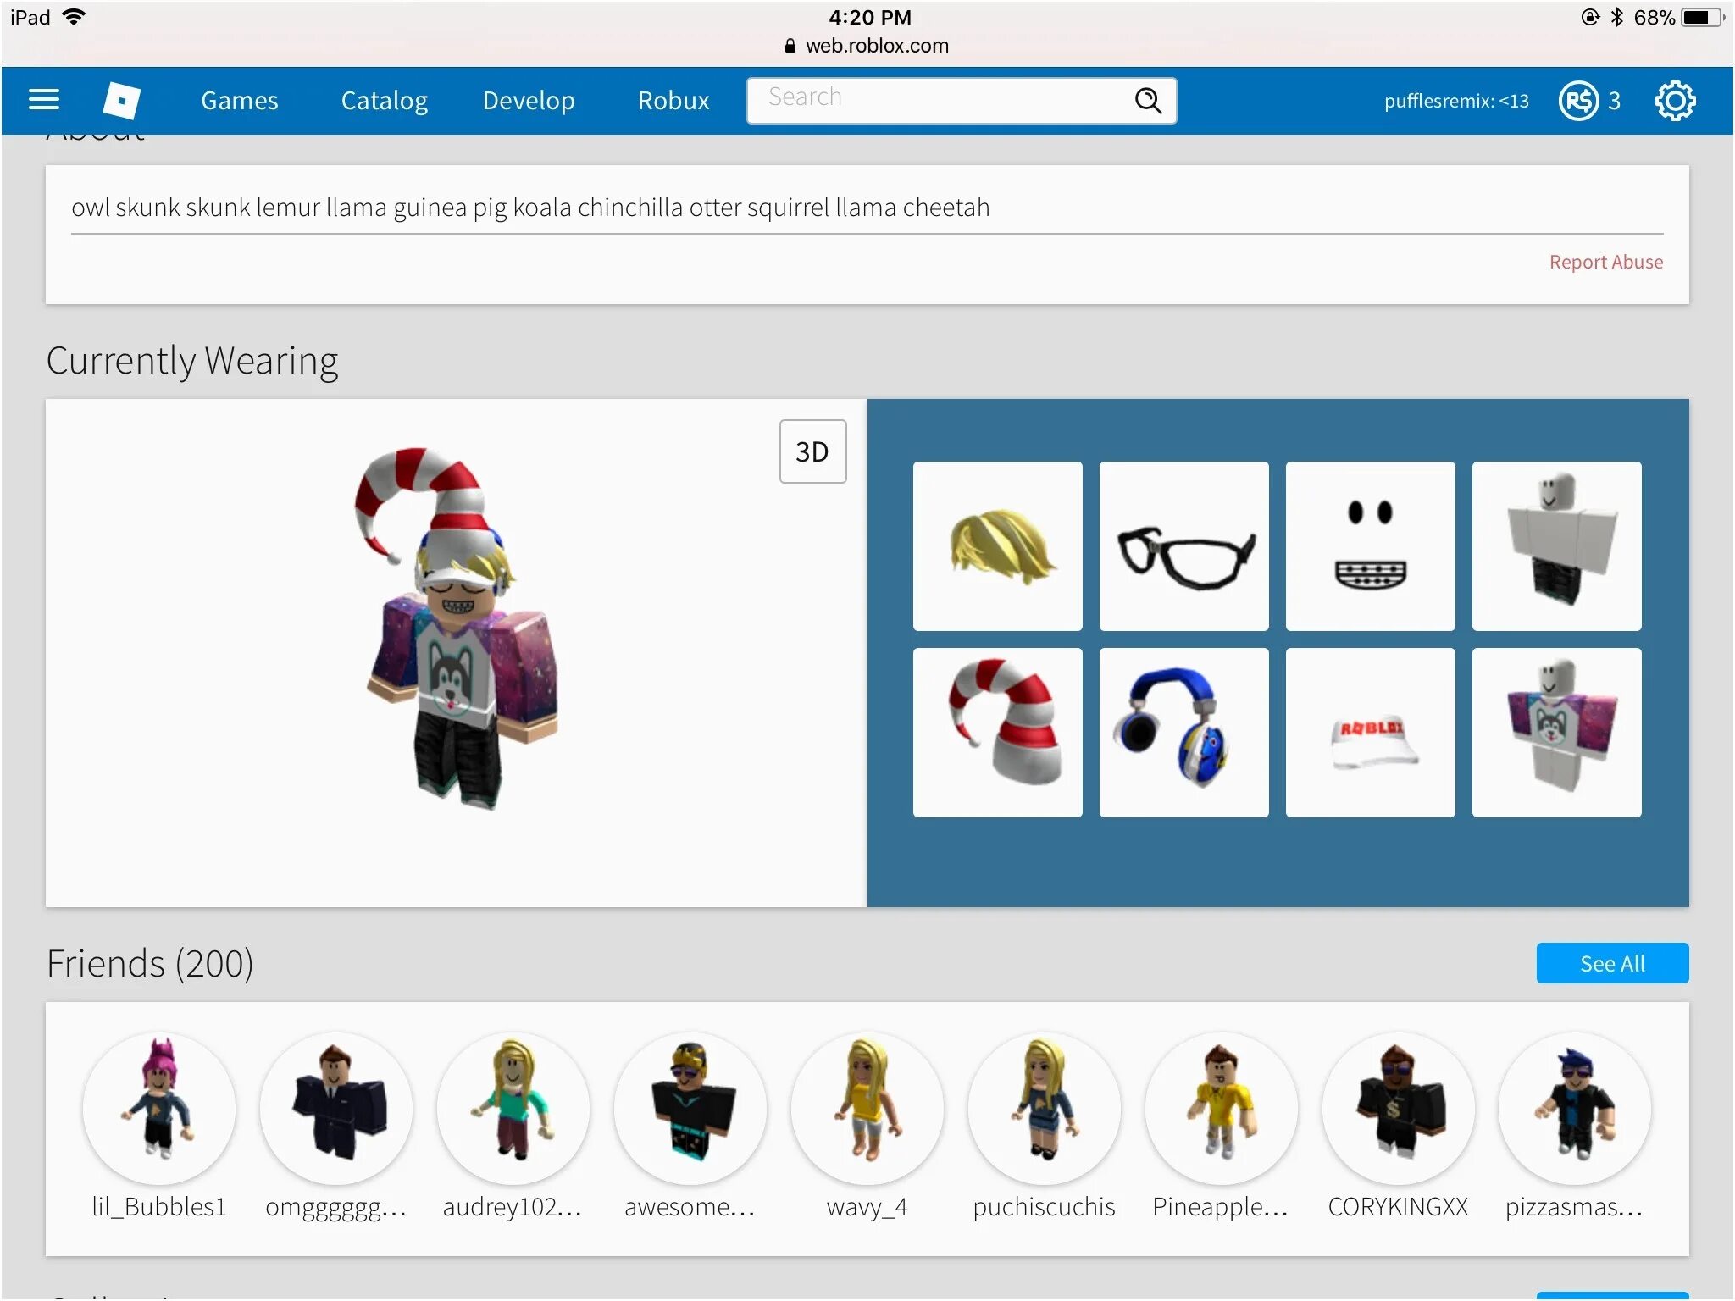The height and width of the screenshot is (1301, 1735).
Task: Toggle the hamburger menu button
Action: tap(44, 97)
